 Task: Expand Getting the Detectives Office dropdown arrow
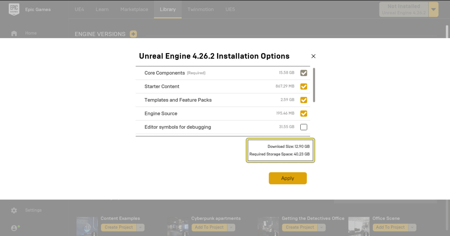(322, 227)
